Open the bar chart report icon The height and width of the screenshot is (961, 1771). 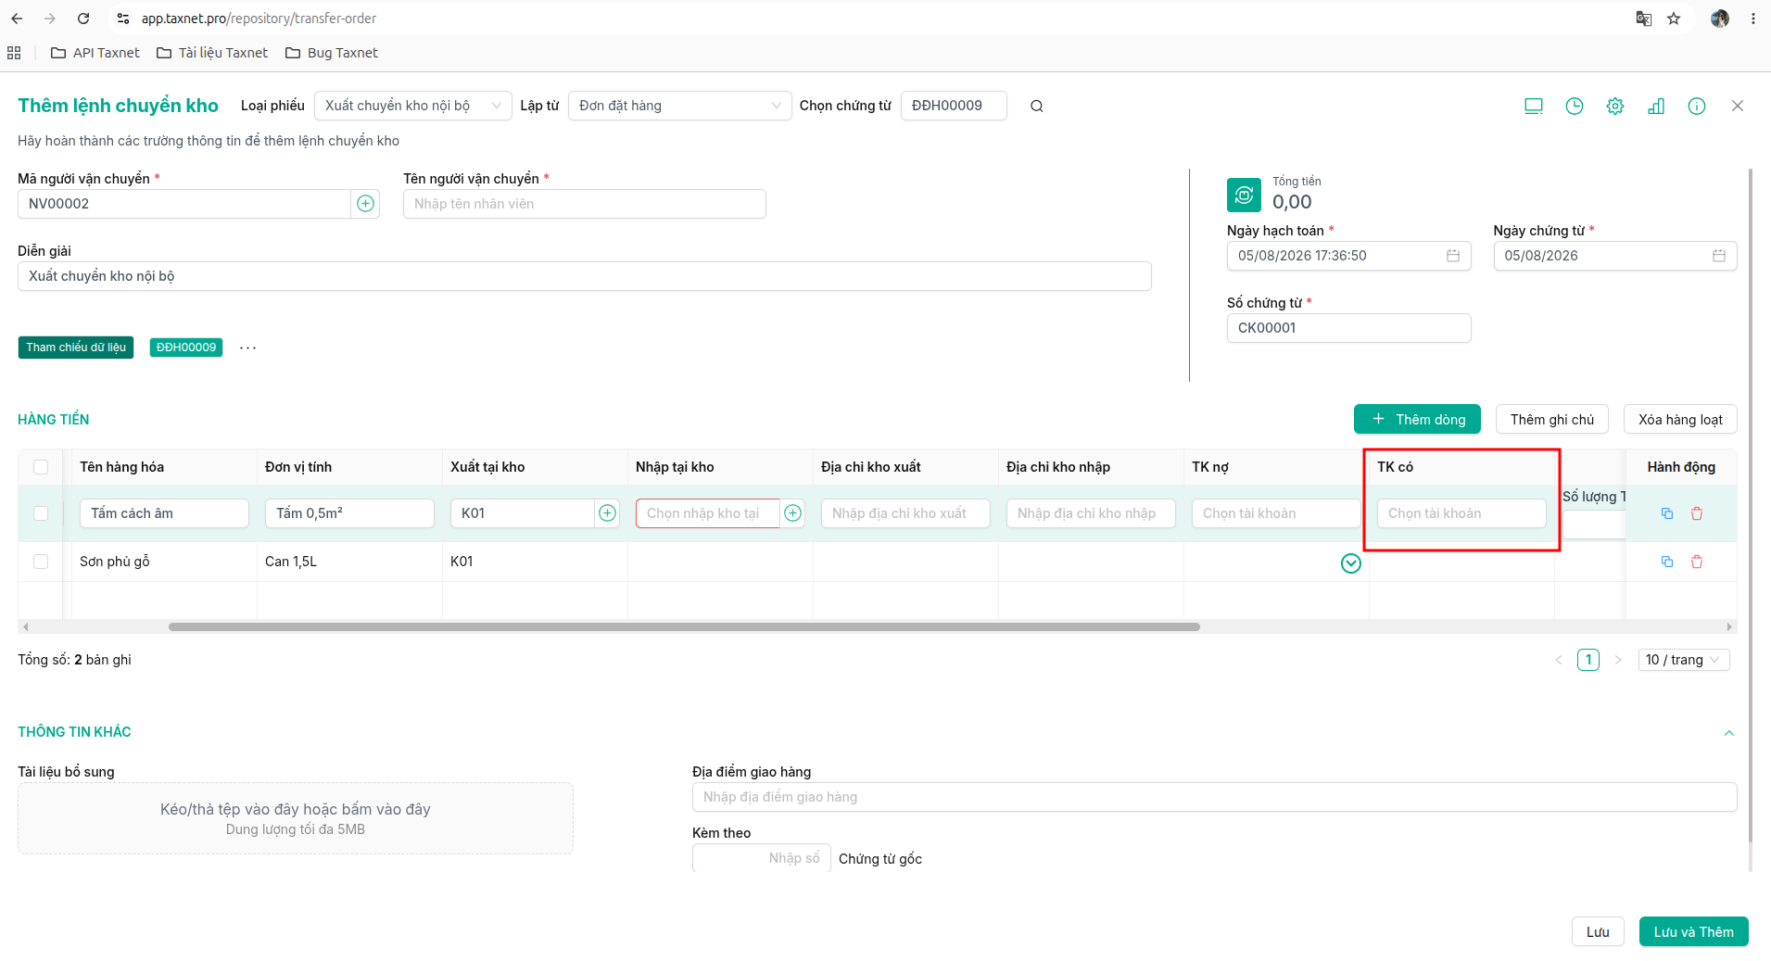pos(1656,107)
